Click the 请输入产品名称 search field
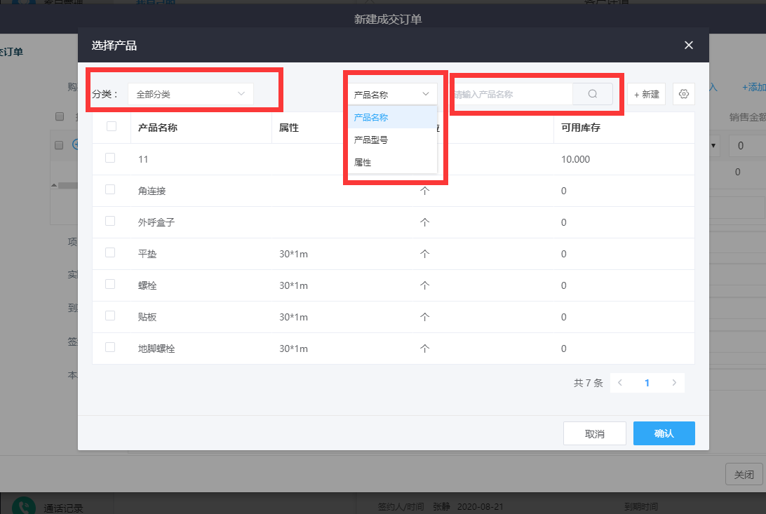 512,94
